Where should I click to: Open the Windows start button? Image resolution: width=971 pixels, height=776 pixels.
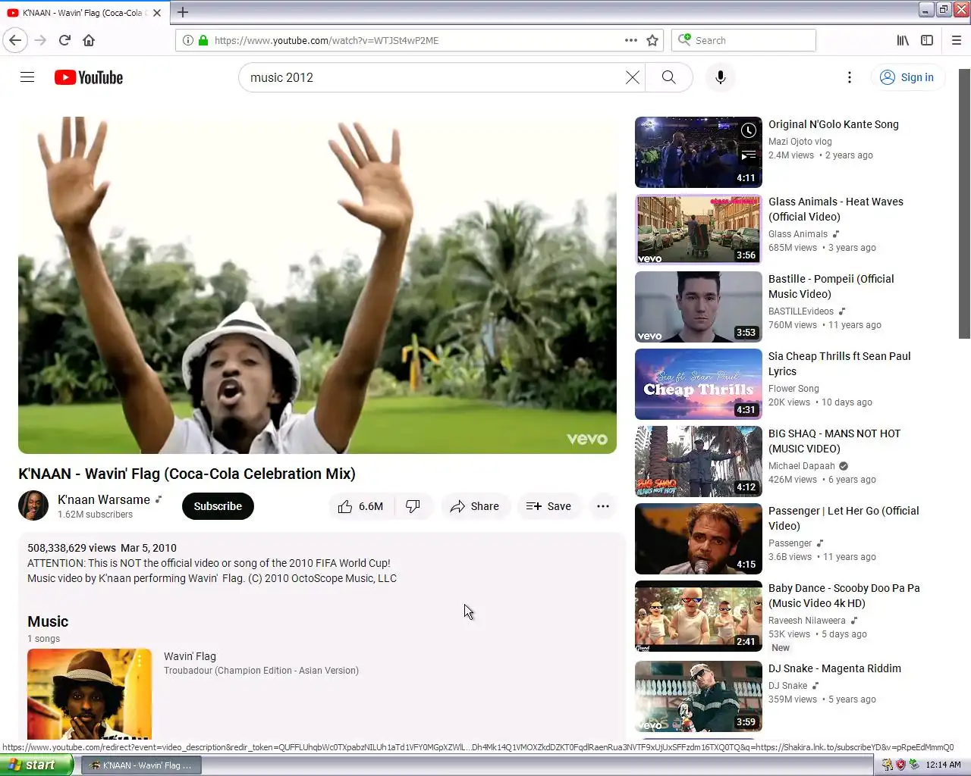[36, 765]
